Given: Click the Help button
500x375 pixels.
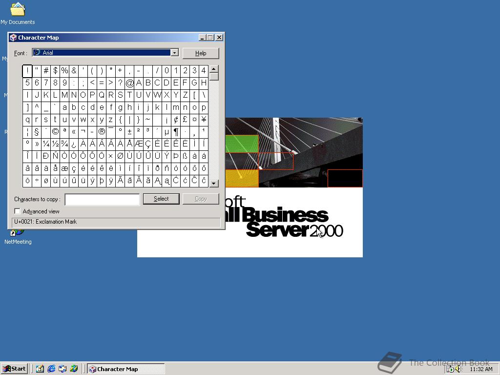Looking at the screenshot, I should coord(201,53).
